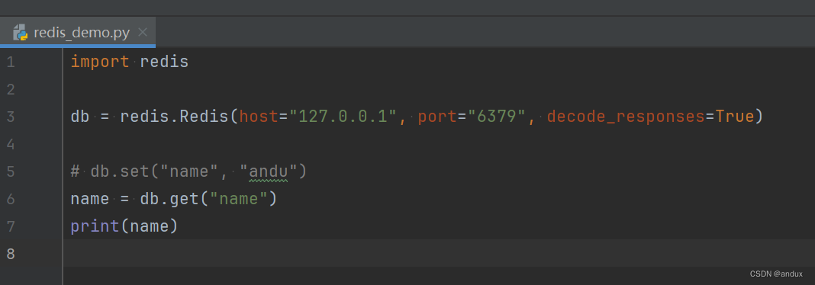Viewport: 815px width, 285px height.
Task: Close the redis_demo.py tab
Action: 143,33
